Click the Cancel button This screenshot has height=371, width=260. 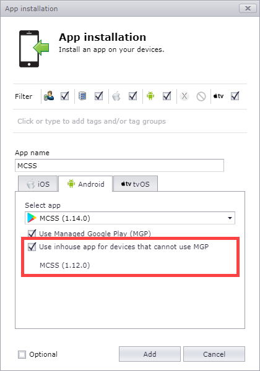(214, 354)
